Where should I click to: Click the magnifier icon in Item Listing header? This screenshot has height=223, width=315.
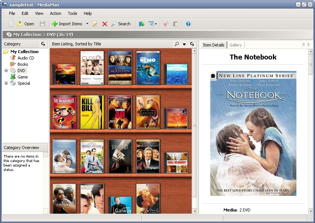point(177,44)
